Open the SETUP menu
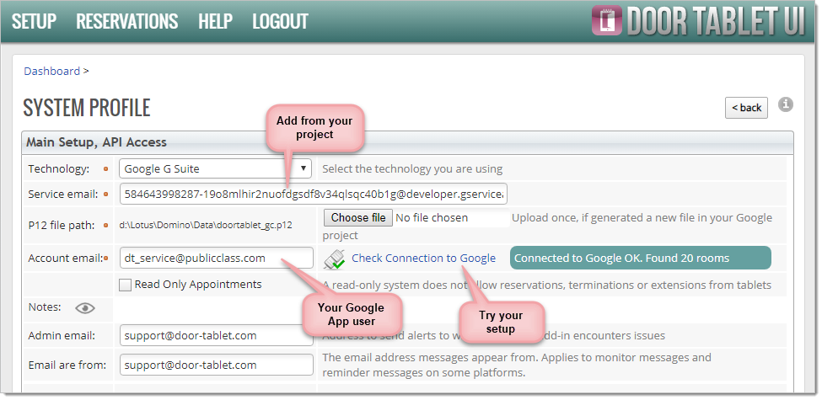This screenshot has height=400, width=822. coord(34,21)
